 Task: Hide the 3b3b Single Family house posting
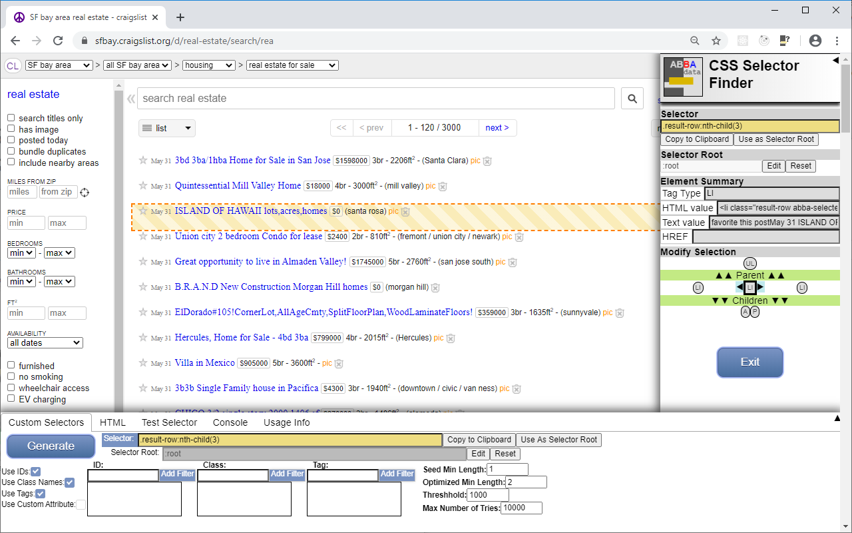point(517,389)
